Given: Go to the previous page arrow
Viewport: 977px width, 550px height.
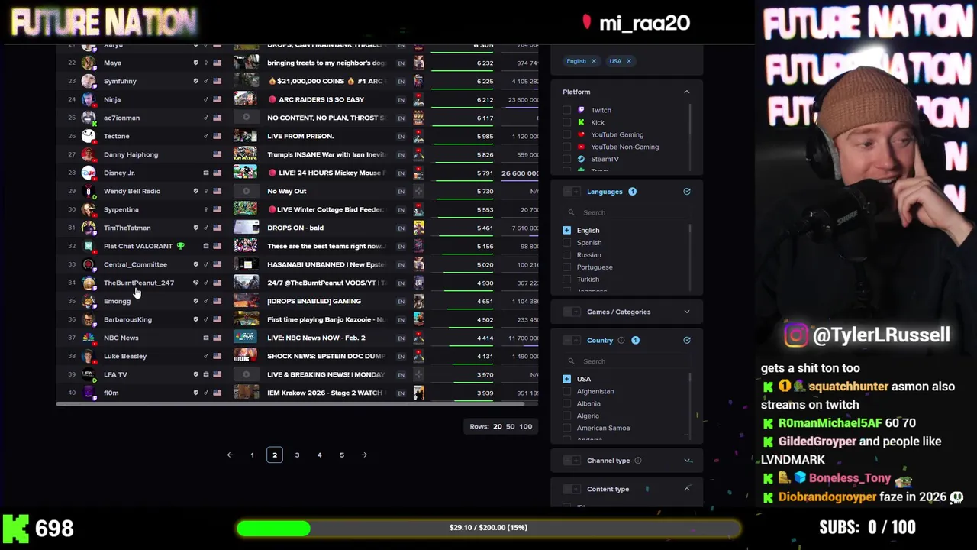Looking at the screenshot, I should pyautogui.click(x=230, y=455).
